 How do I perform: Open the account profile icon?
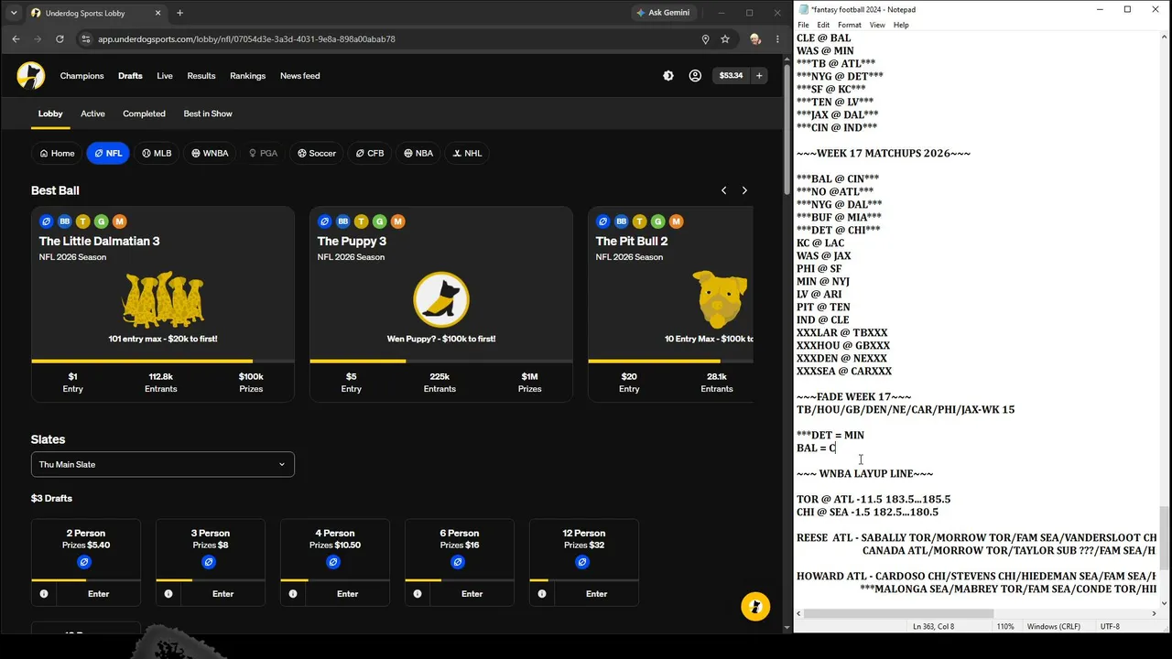pos(695,76)
